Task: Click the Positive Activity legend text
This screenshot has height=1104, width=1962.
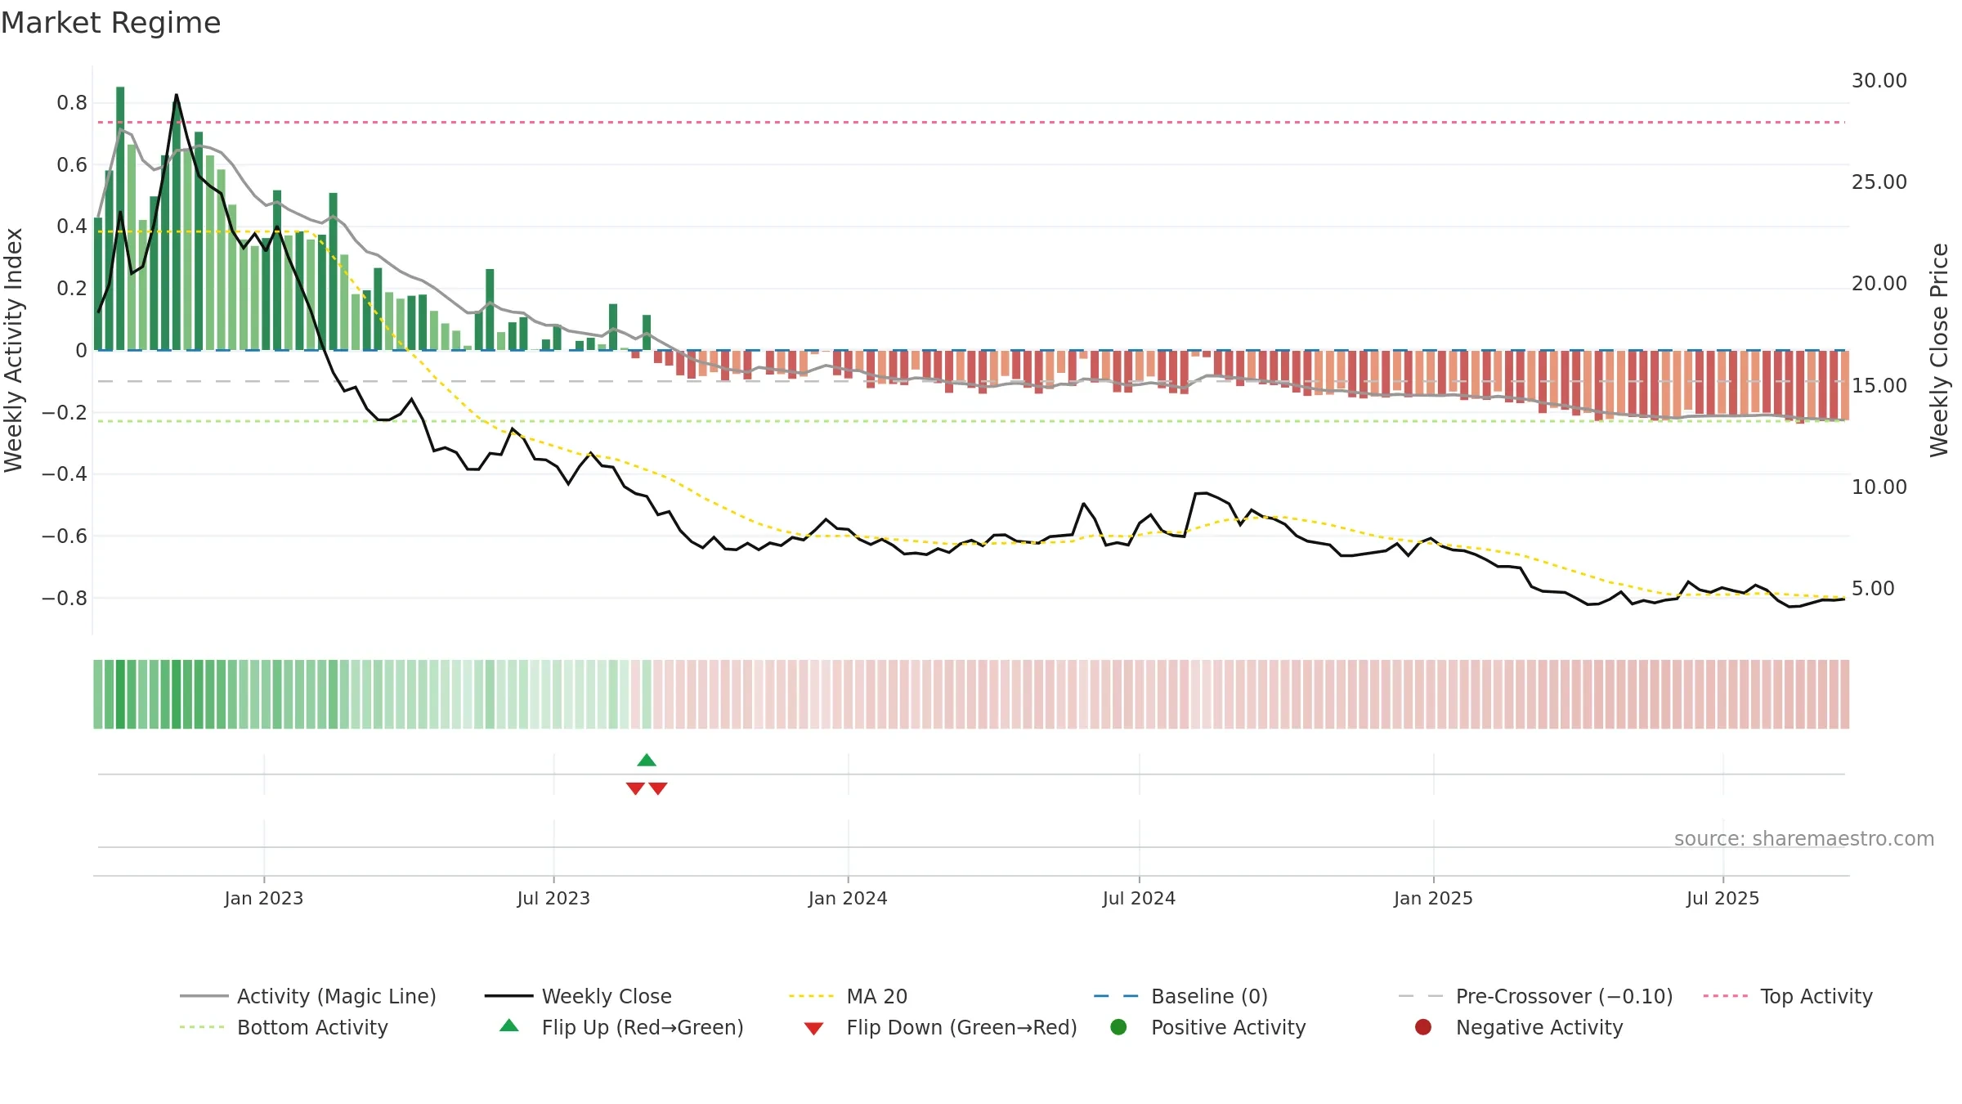Action: [x=1228, y=1027]
